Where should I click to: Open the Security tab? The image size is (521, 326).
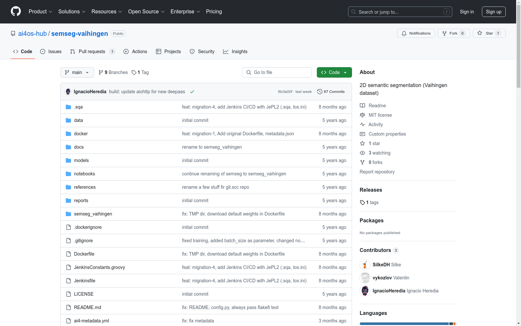coord(202,52)
